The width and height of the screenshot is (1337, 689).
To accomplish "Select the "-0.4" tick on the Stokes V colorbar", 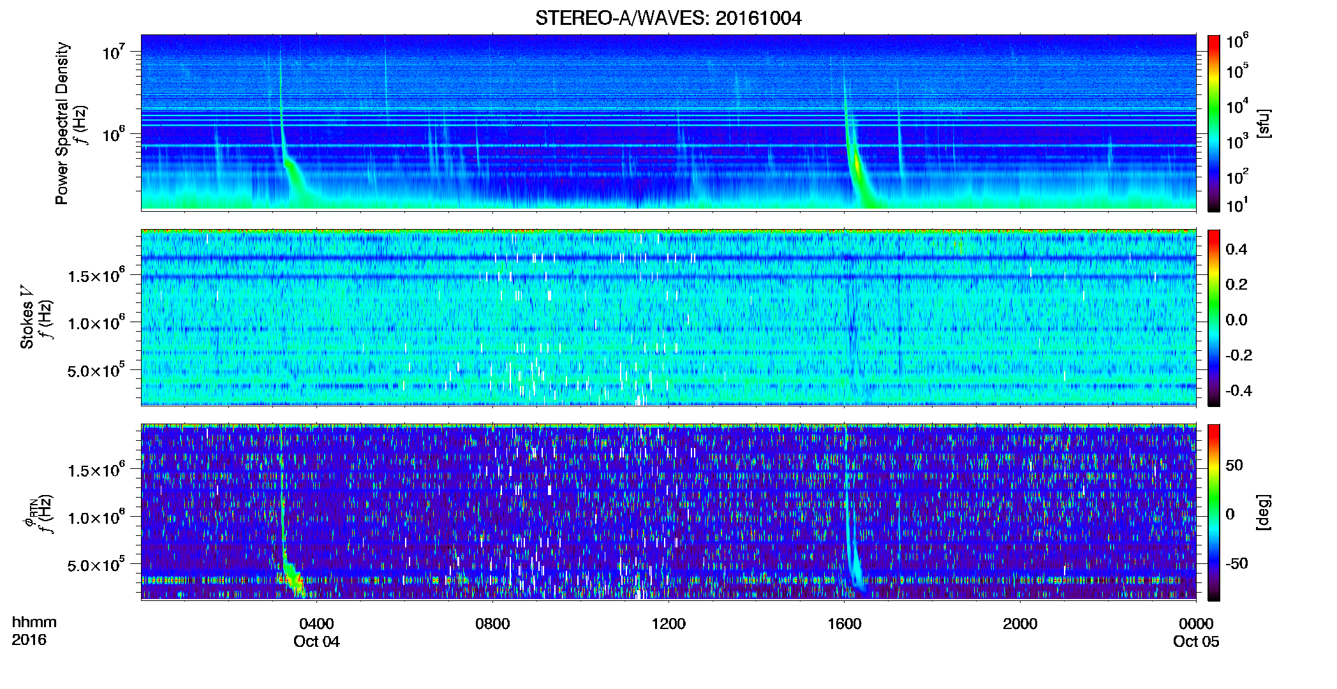I will [1239, 390].
